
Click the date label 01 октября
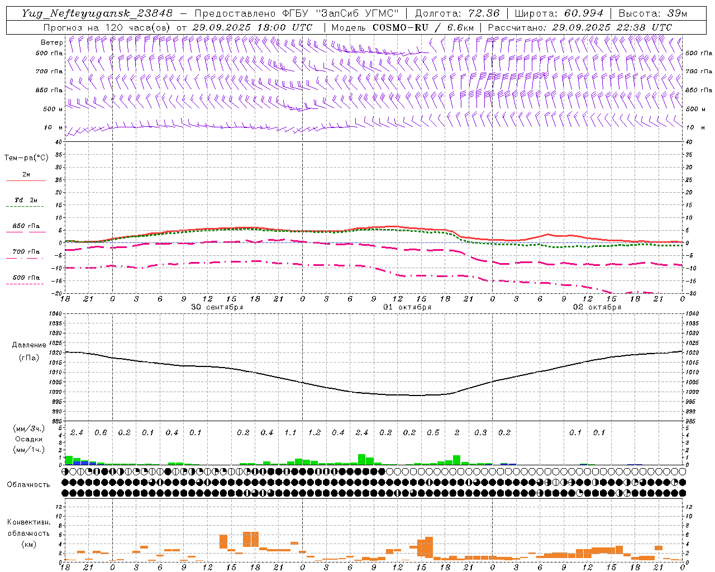point(407,307)
